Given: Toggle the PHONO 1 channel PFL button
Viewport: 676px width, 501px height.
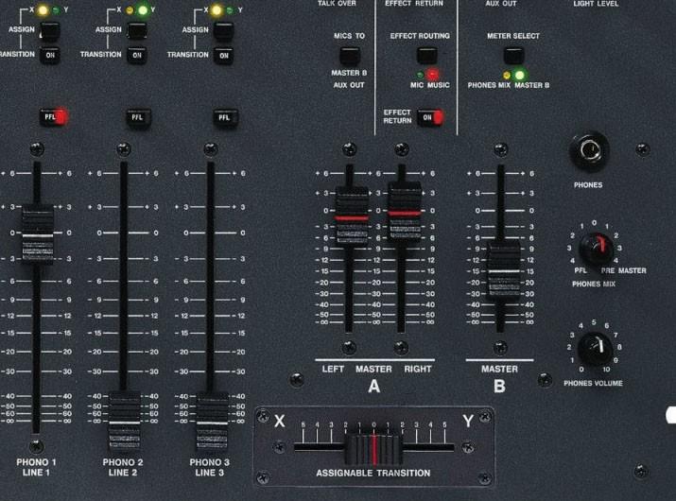Looking at the screenshot, I should pyautogui.click(x=54, y=117).
